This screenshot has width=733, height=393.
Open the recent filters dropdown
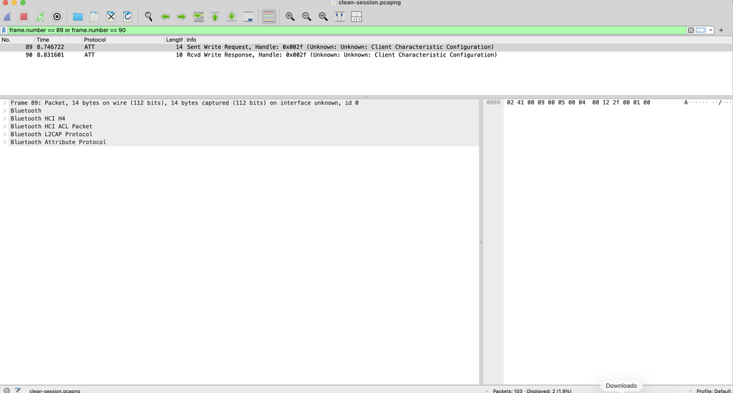(x=711, y=30)
